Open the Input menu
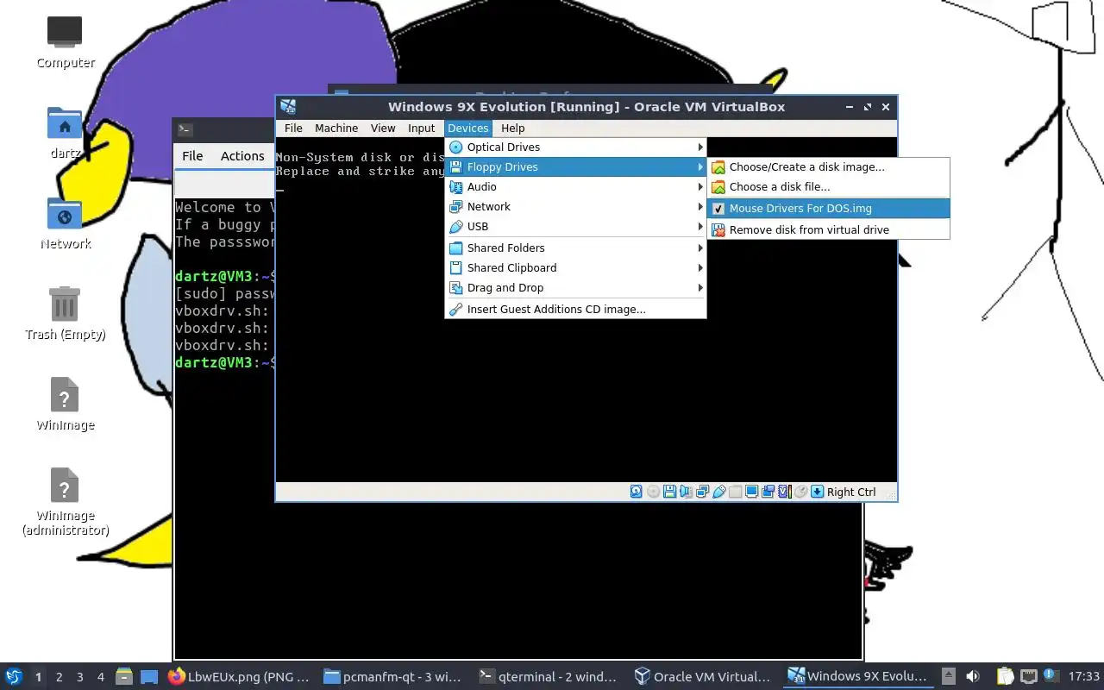 pyautogui.click(x=421, y=128)
